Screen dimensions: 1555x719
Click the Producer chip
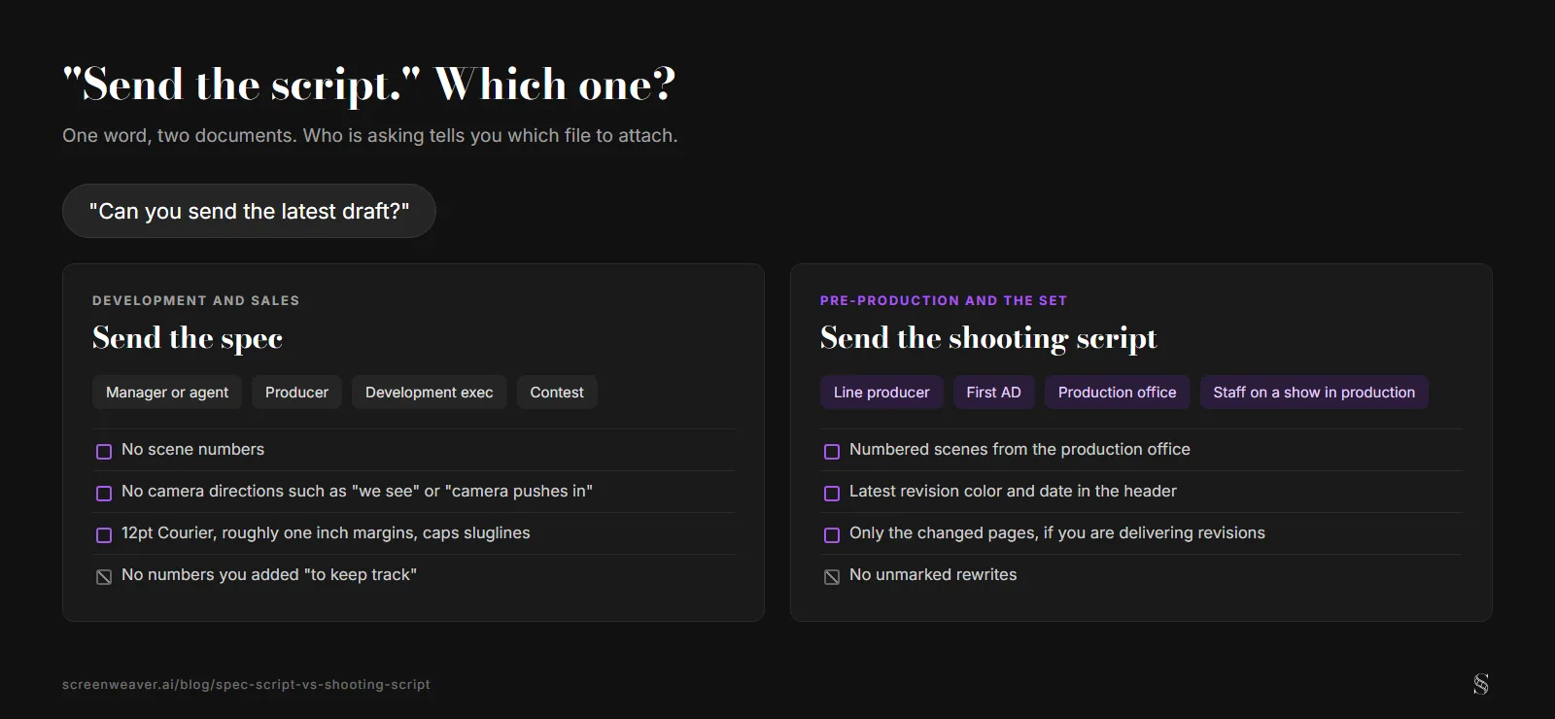[x=296, y=393]
